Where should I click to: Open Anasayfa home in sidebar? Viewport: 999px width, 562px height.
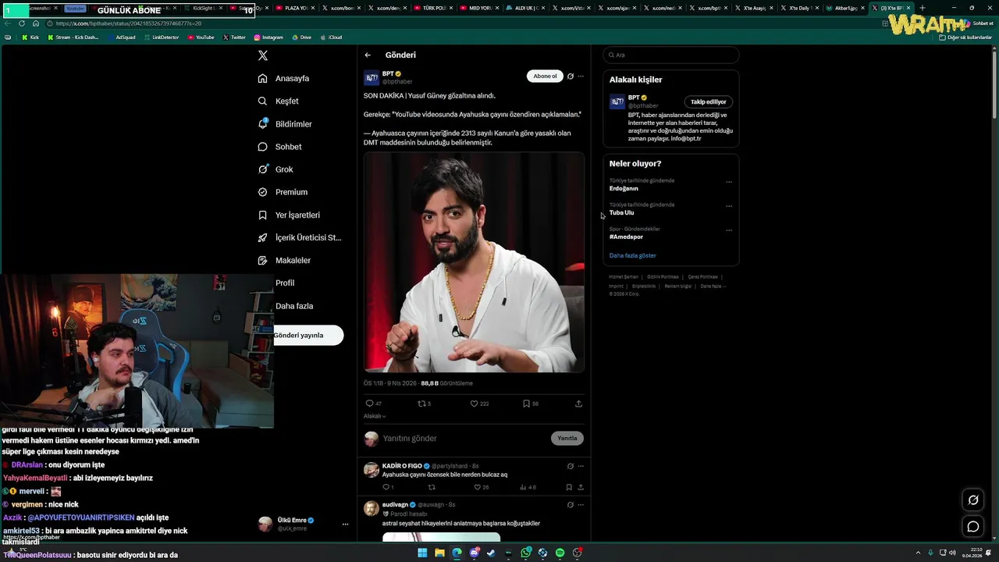tap(284, 79)
